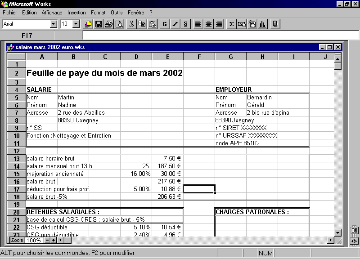Open the Arial font name dropdown
This screenshot has height=259, width=360.
pos(54,24)
